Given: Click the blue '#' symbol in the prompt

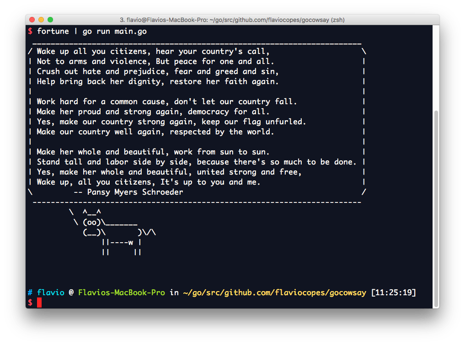Looking at the screenshot, I should (30, 292).
